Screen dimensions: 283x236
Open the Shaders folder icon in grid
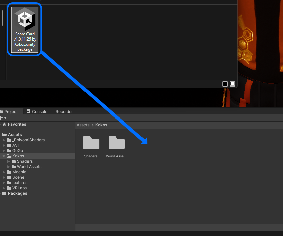[91, 143]
